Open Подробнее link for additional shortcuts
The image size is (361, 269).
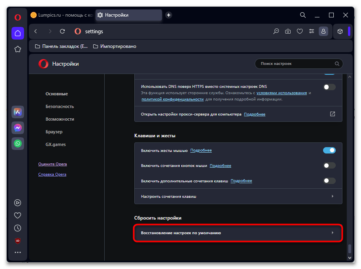click(x=241, y=181)
